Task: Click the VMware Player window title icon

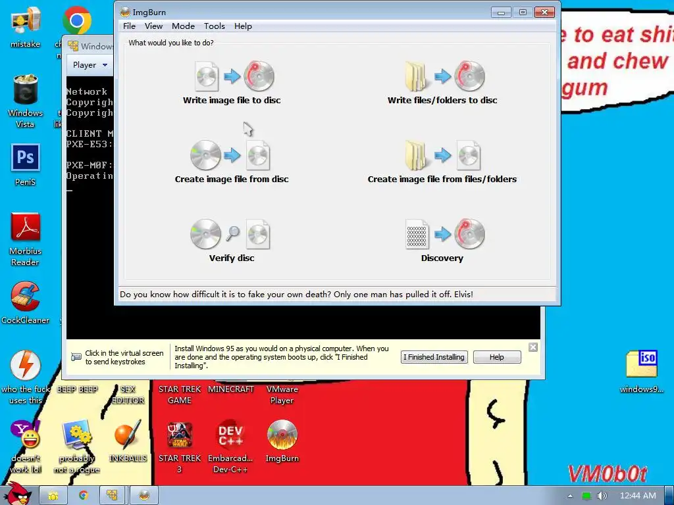Action: (x=73, y=46)
